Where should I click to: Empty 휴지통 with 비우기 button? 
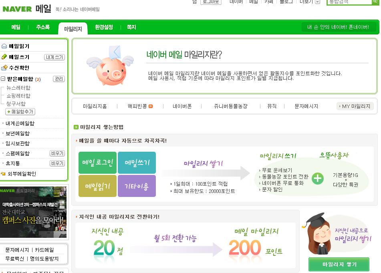57,163
